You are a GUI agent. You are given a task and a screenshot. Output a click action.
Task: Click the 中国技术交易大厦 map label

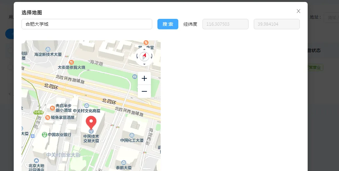[91, 138]
